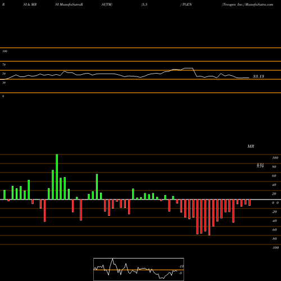The width and height of the screenshot is (281, 281).
Task: Click the 50 level label on RSI axis
Action: pyautogui.click(x=4, y=74)
